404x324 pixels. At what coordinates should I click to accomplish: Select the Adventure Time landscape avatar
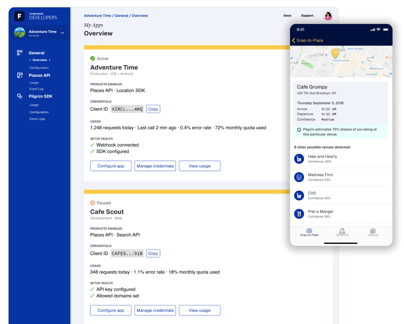point(20,33)
